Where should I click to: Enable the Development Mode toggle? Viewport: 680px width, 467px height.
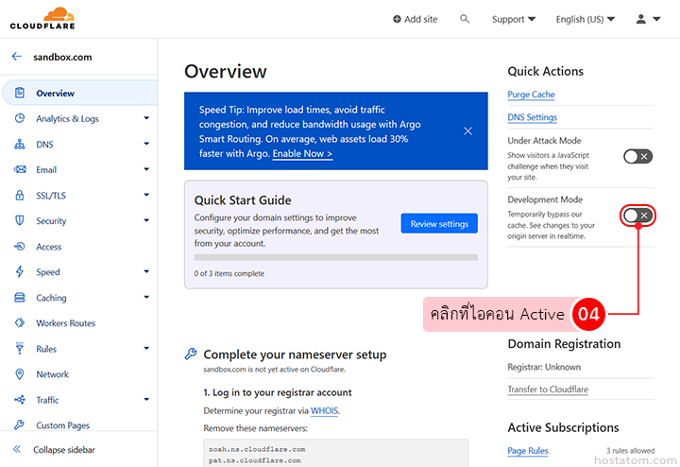637,216
